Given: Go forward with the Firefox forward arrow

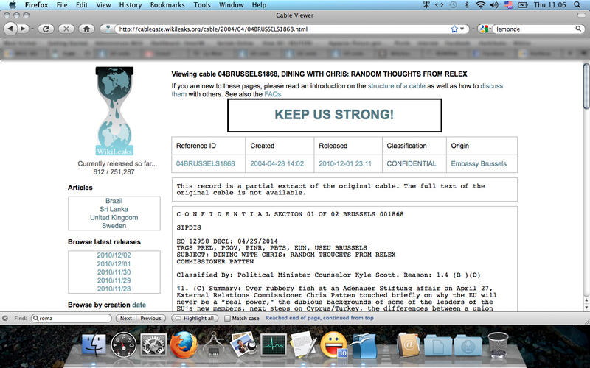Looking at the screenshot, I should [23, 29].
